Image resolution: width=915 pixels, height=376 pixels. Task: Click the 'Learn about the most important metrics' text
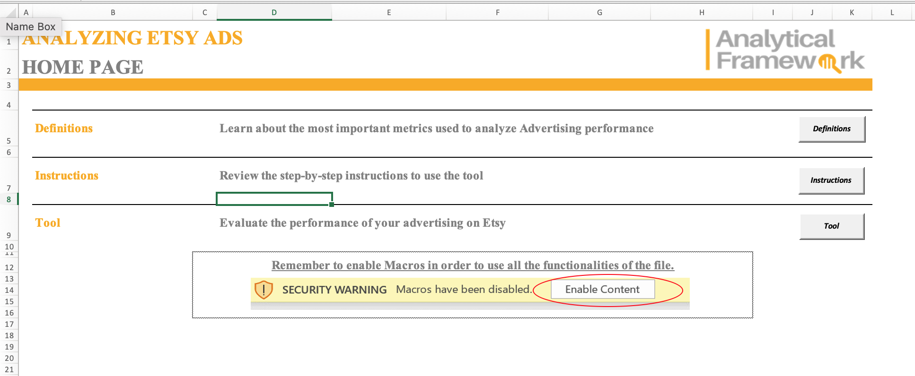pyautogui.click(x=437, y=128)
